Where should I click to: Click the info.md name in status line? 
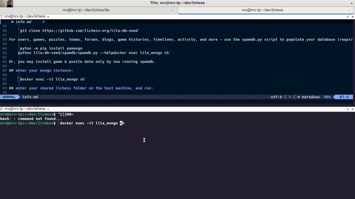click(30, 97)
